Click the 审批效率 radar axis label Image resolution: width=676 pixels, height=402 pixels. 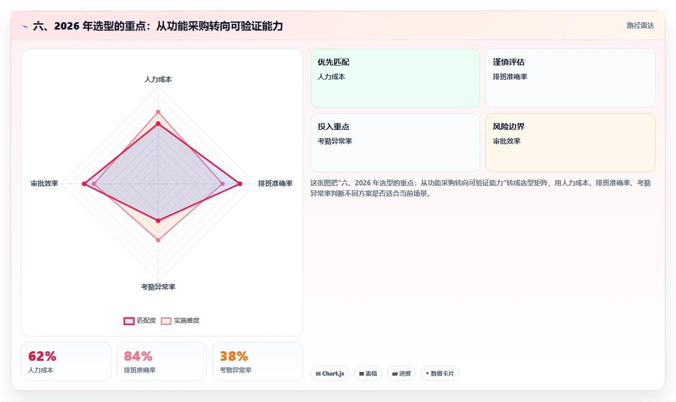click(44, 184)
